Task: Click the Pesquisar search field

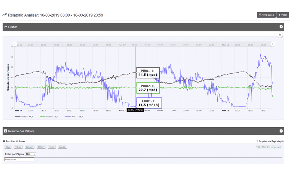Action: pyautogui.click(x=19, y=159)
